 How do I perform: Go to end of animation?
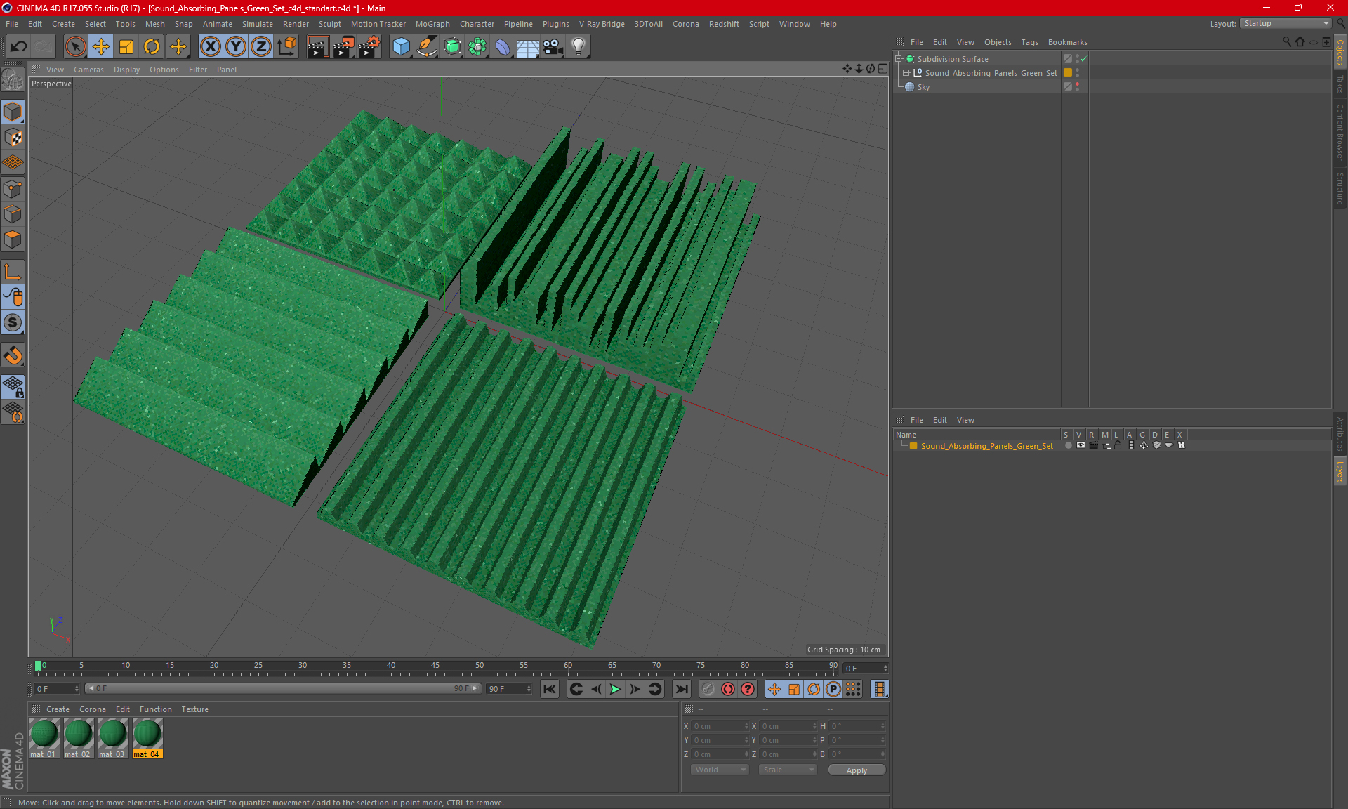coord(681,689)
